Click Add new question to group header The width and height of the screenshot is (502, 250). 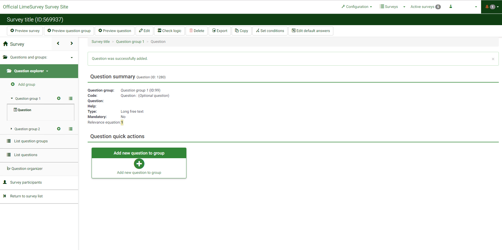[139, 153]
